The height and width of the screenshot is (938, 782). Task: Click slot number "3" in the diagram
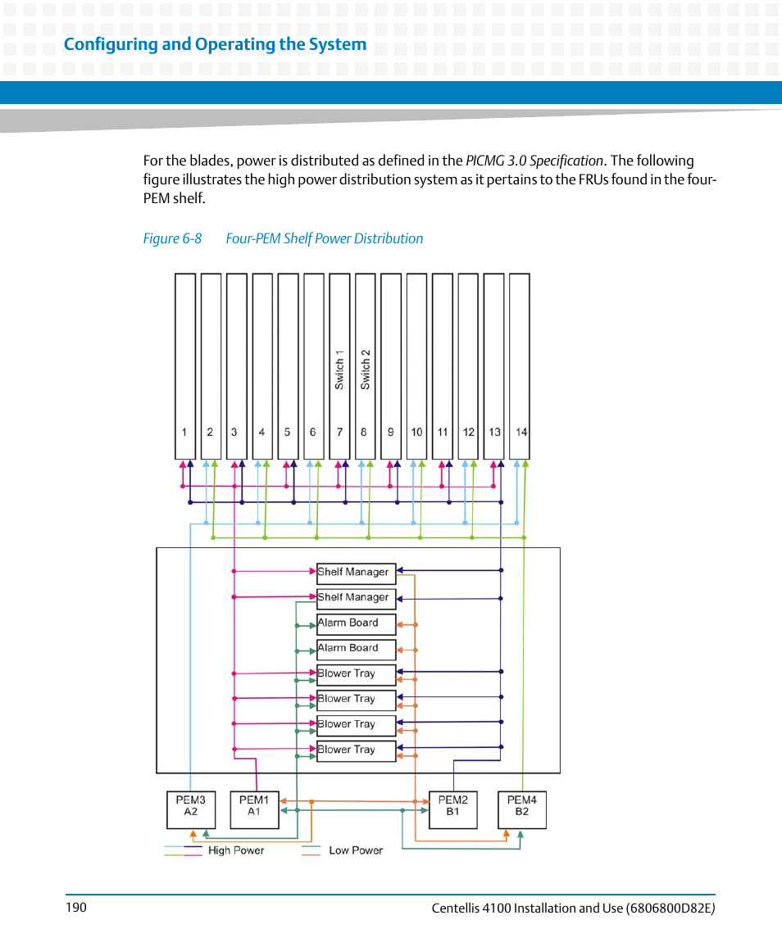[234, 432]
